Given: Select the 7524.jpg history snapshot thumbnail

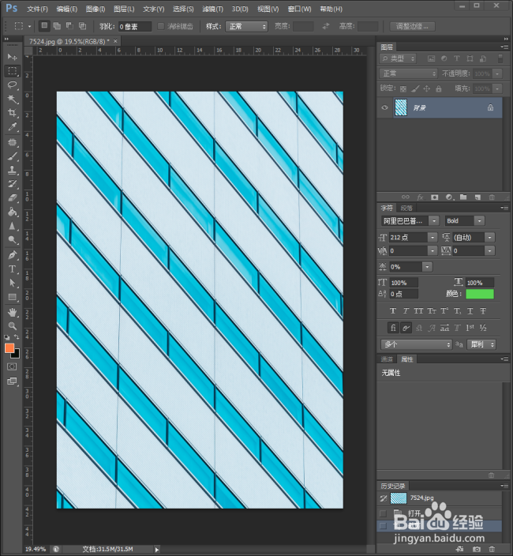Looking at the screenshot, I should tap(399, 498).
